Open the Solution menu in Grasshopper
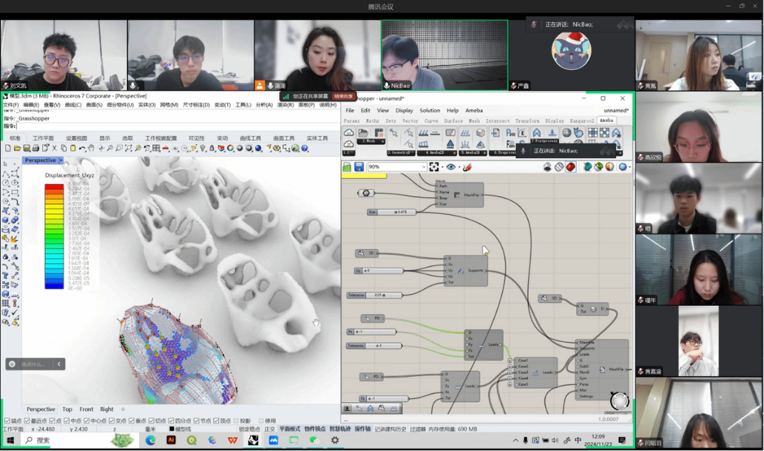 click(x=430, y=110)
